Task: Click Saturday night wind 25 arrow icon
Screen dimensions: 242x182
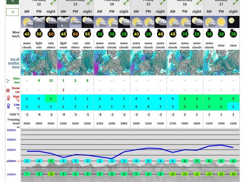Action: (197, 33)
